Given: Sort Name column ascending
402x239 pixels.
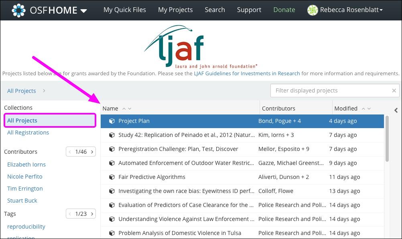Looking at the screenshot, I should pyautogui.click(x=124, y=109).
